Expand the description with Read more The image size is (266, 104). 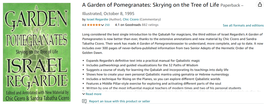93,94
